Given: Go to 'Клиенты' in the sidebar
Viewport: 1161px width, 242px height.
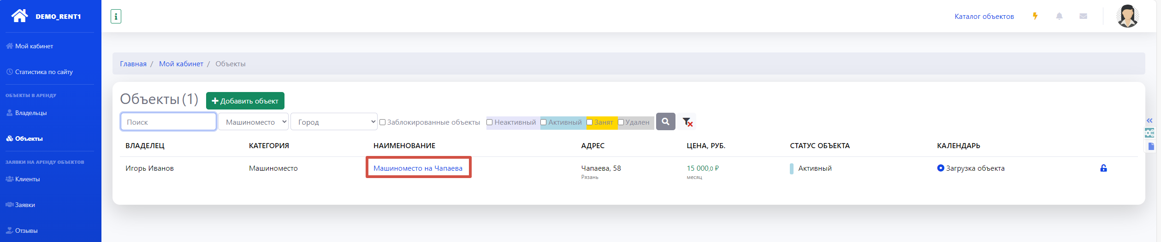Looking at the screenshot, I should [x=27, y=179].
